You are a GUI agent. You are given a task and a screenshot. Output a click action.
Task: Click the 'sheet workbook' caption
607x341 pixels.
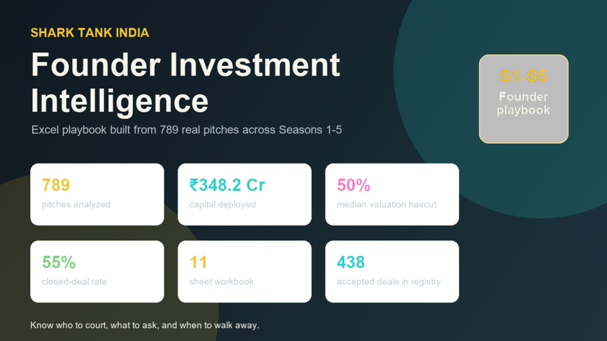222,282
